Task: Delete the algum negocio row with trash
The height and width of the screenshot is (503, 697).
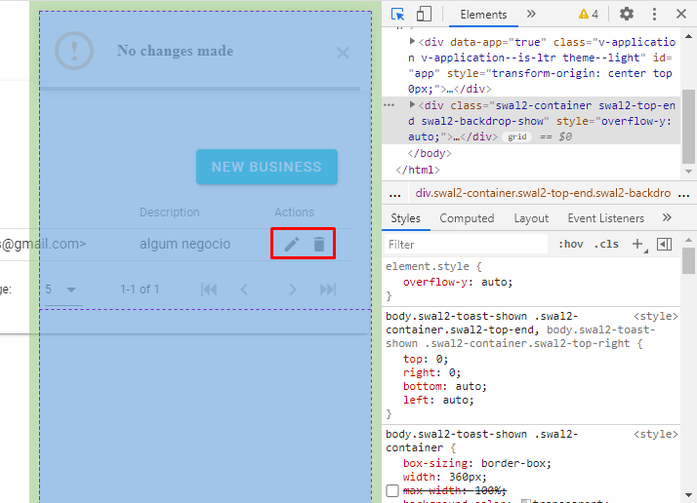Action: click(x=319, y=244)
